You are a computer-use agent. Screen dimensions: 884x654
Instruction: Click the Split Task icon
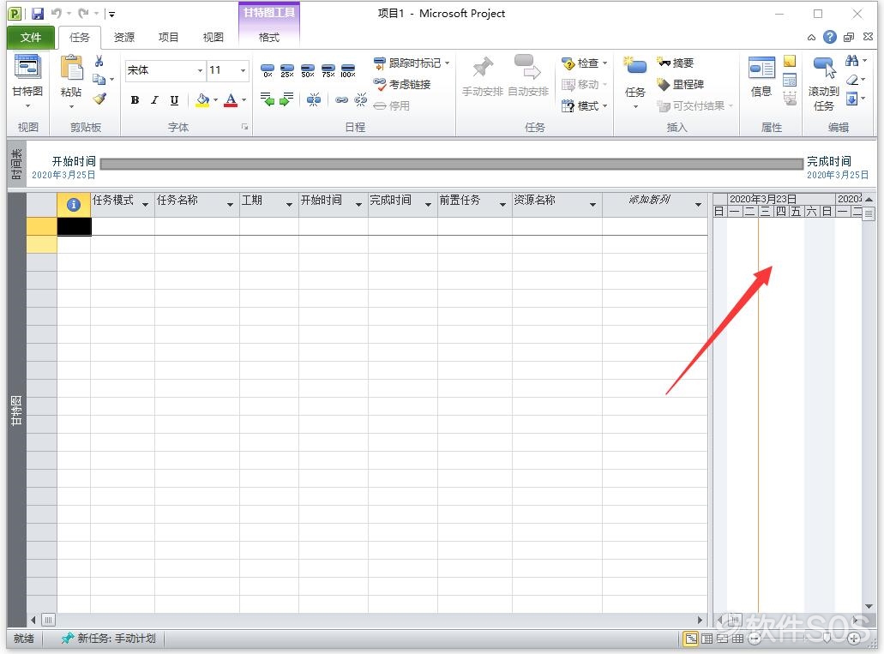coord(314,99)
